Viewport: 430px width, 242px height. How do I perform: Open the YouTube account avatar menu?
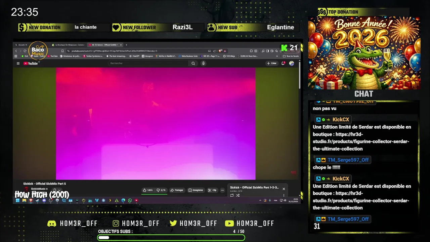click(x=292, y=63)
